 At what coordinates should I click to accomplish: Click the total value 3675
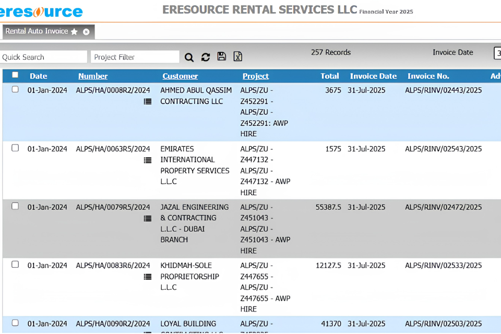tap(333, 90)
